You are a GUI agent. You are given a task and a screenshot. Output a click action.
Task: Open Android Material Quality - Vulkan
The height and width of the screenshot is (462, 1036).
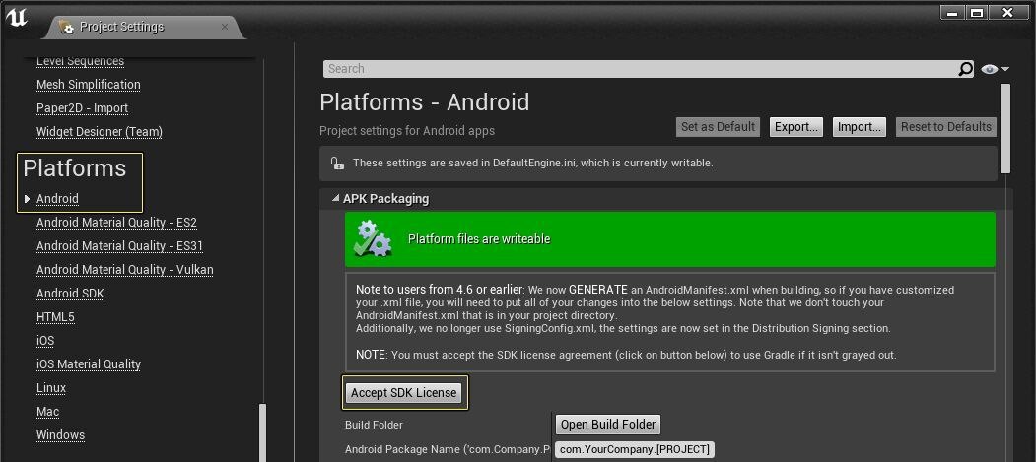(x=125, y=270)
